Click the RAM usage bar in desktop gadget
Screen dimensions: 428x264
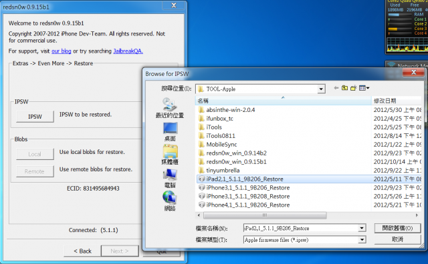click(x=400, y=15)
